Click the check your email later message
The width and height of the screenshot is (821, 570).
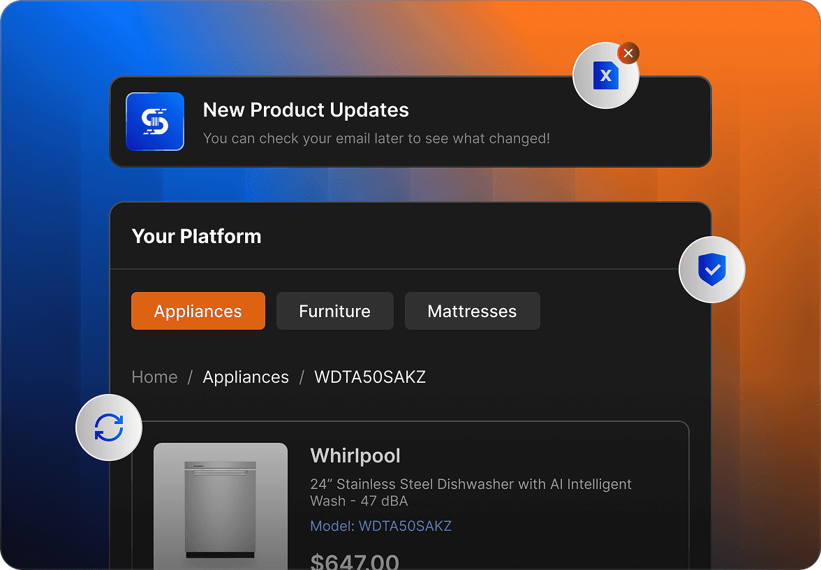376,138
